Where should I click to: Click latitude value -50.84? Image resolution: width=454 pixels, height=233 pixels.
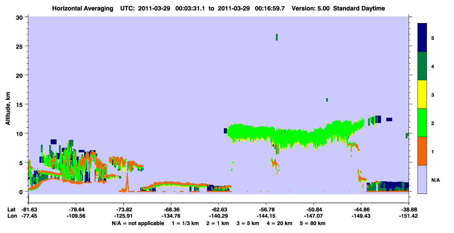[314, 209]
